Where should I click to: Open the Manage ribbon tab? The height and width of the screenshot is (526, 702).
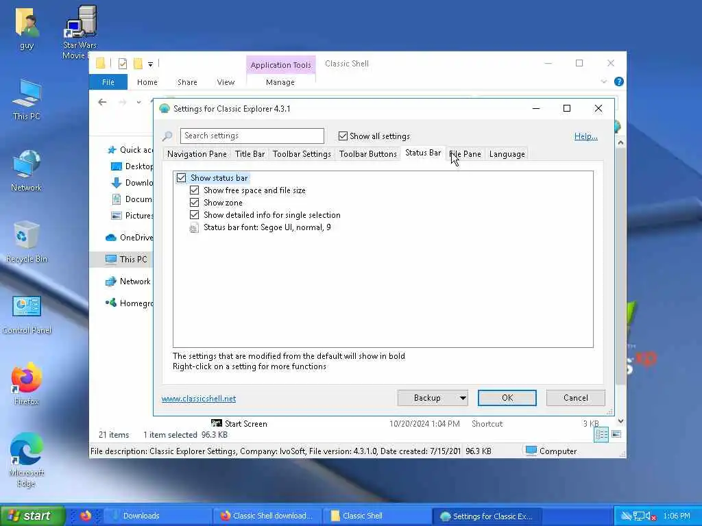[280, 82]
